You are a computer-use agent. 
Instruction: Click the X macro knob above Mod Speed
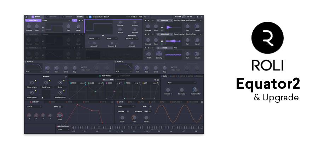pyautogui.click(x=32, y=93)
